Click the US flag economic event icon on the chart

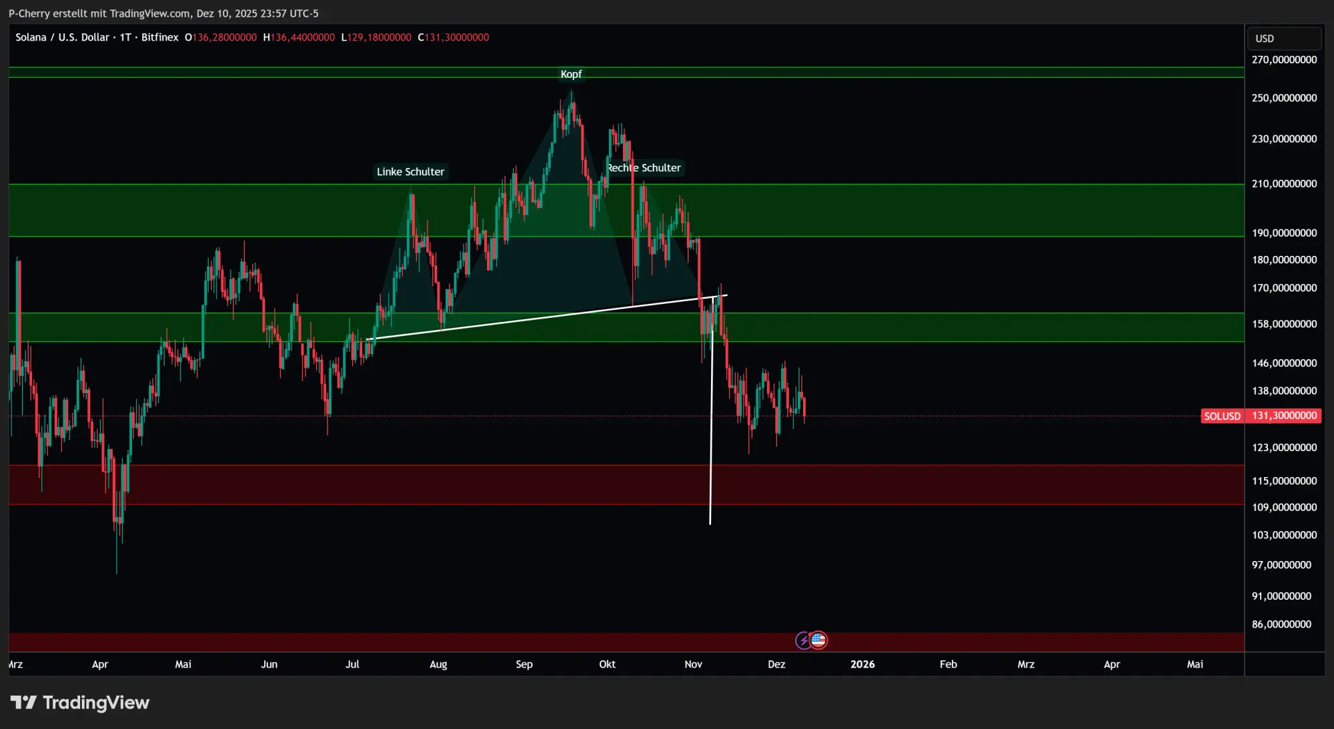818,640
